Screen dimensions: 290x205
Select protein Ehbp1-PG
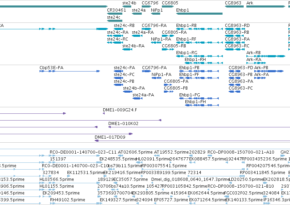pos(199,98)
